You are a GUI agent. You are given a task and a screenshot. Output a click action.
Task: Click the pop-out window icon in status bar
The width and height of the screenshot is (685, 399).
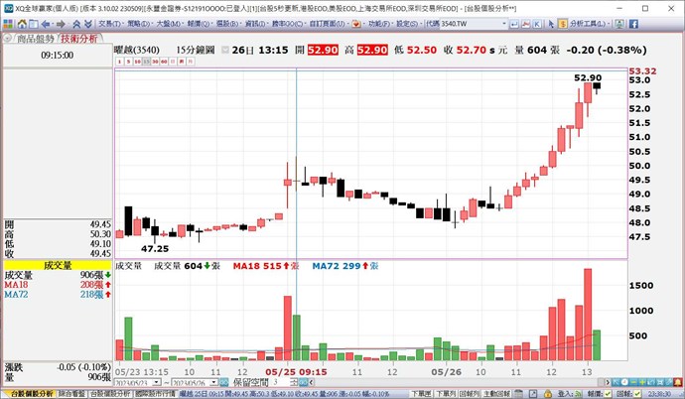(533, 394)
